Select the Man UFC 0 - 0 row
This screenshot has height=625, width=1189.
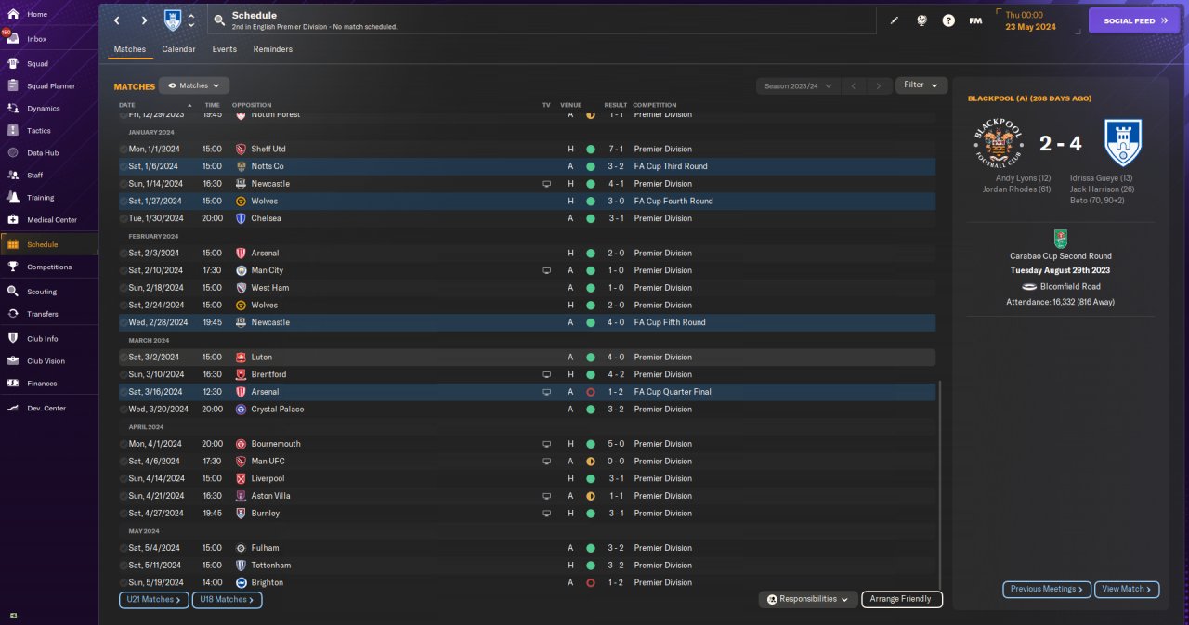coord(527,461)
